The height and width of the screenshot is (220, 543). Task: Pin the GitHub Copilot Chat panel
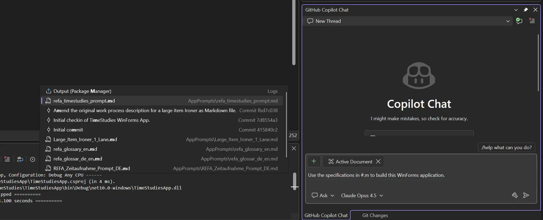point(526,10)
